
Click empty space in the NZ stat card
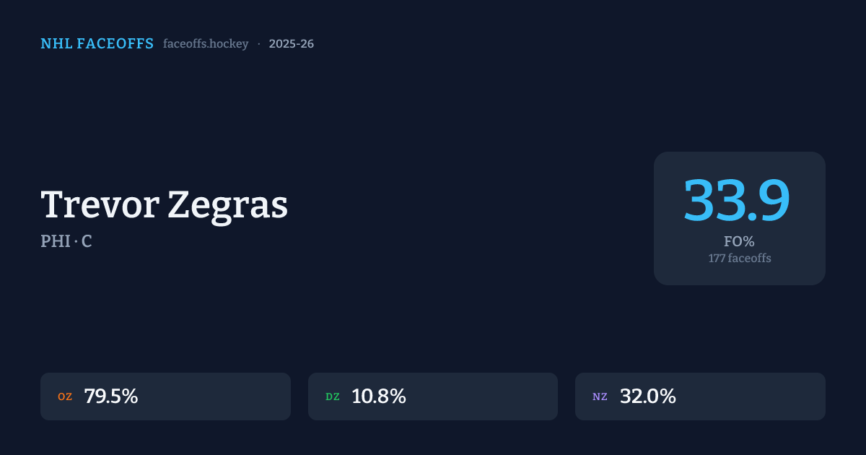coord(751,396)
